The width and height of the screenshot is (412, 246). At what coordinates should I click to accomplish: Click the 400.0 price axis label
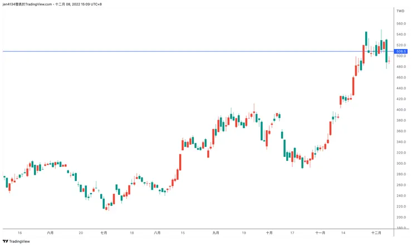tap(401, 110)
